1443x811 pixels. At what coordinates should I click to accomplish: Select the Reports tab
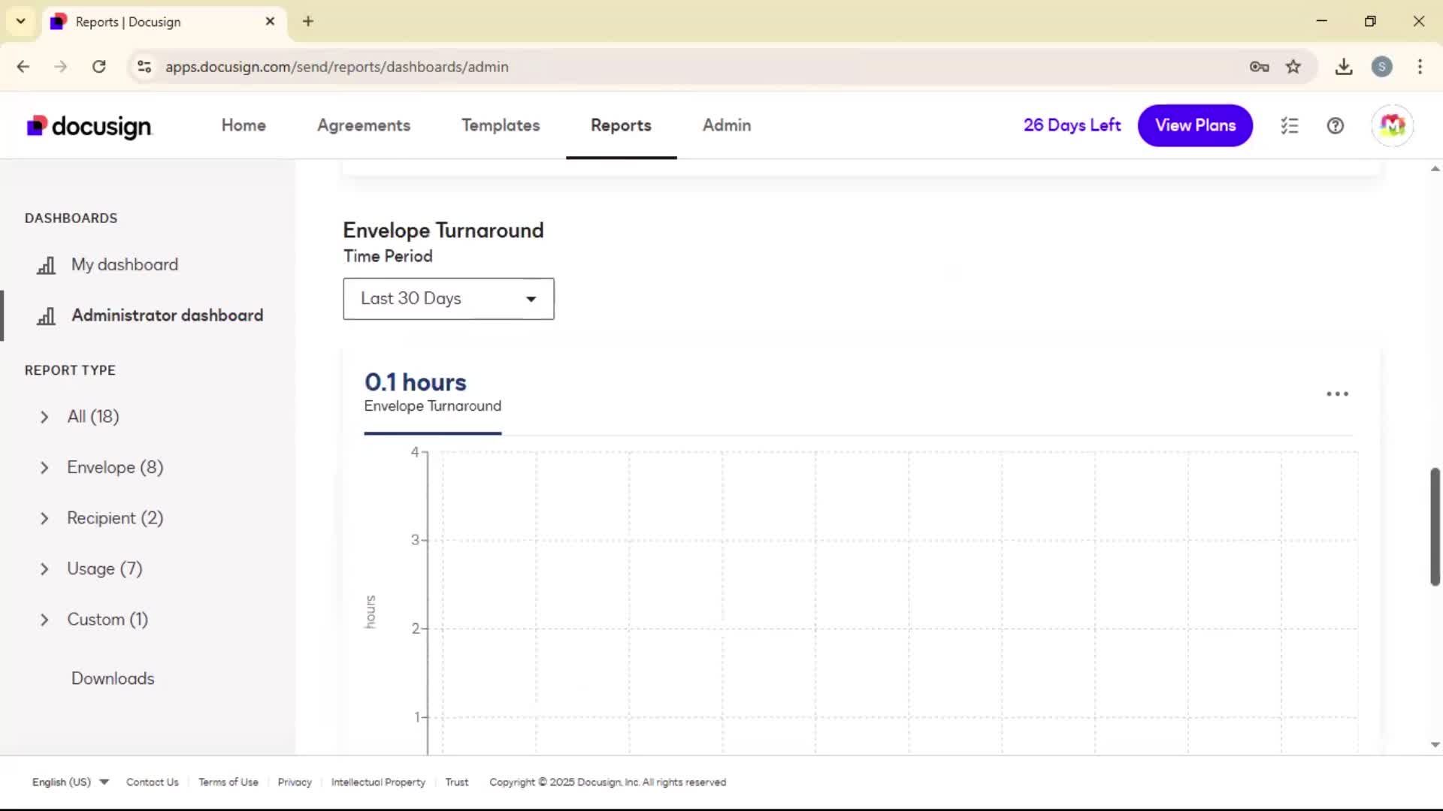click(621, 125)
